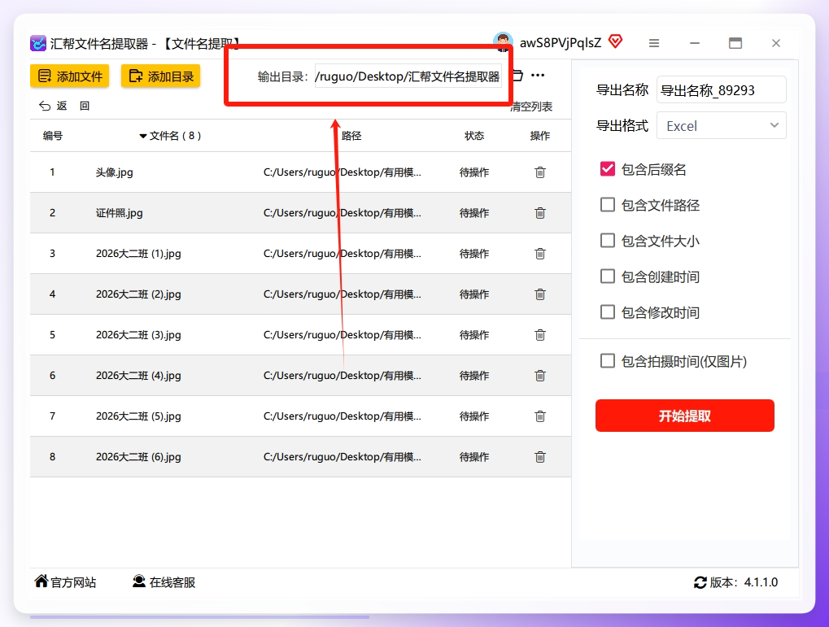Open 导出格式 Excel dropdown
The width and height of the screenshot is (829, 627).
click(721, 126)
